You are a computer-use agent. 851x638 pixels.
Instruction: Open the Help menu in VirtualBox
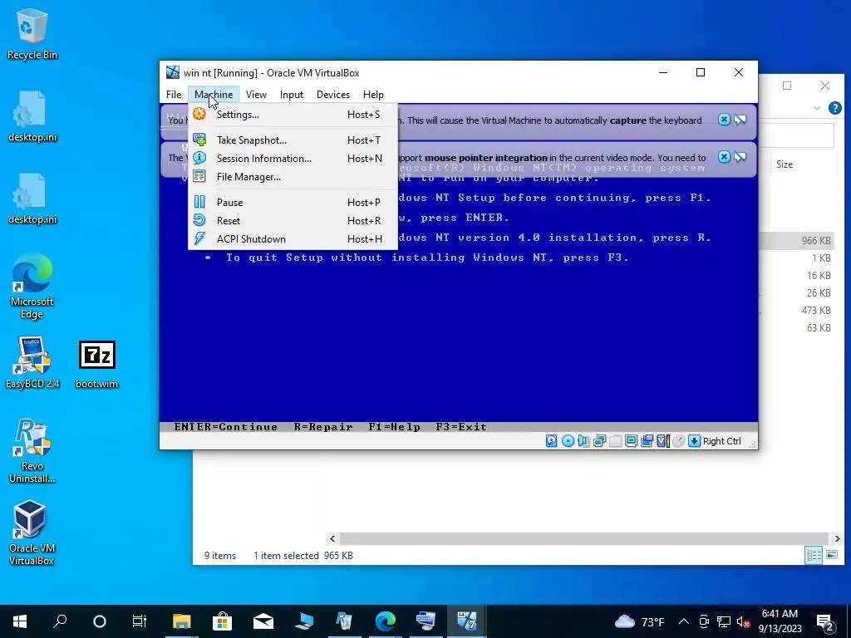click(x=373, y=95)
